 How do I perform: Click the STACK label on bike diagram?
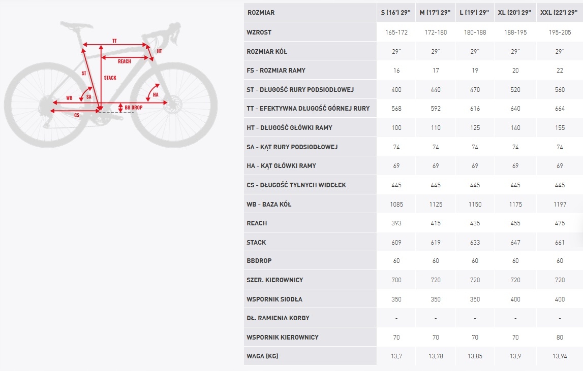[110, 78]
